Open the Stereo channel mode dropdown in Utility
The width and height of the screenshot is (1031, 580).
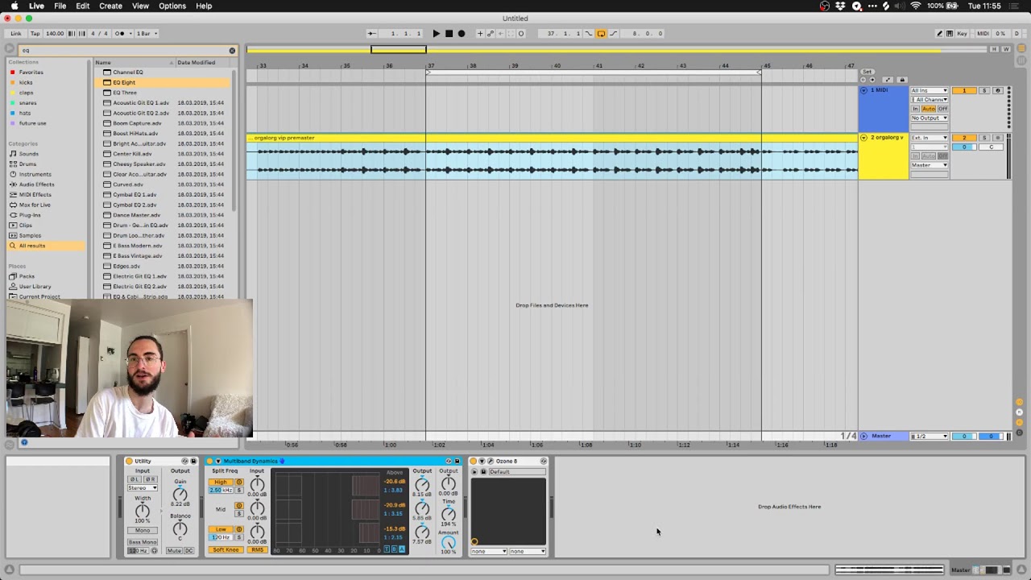tap(142, 488)
